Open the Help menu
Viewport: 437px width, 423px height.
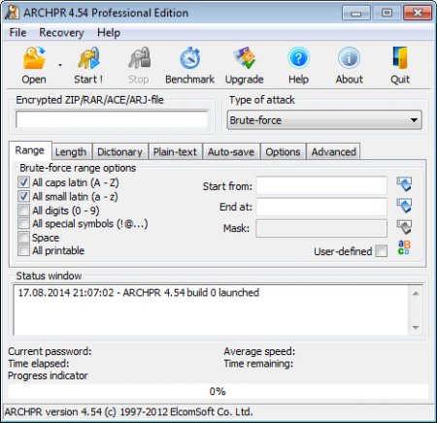click(109, 33)
